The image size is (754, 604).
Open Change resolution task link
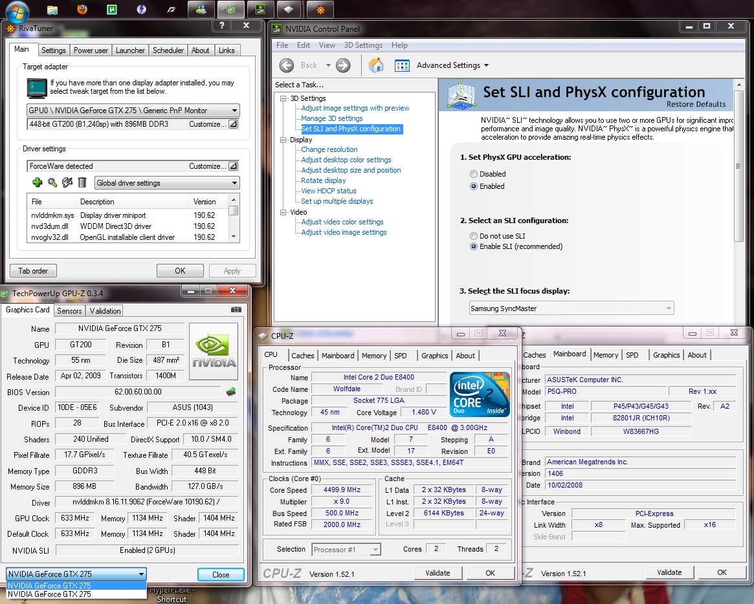[x=329, y=149]
